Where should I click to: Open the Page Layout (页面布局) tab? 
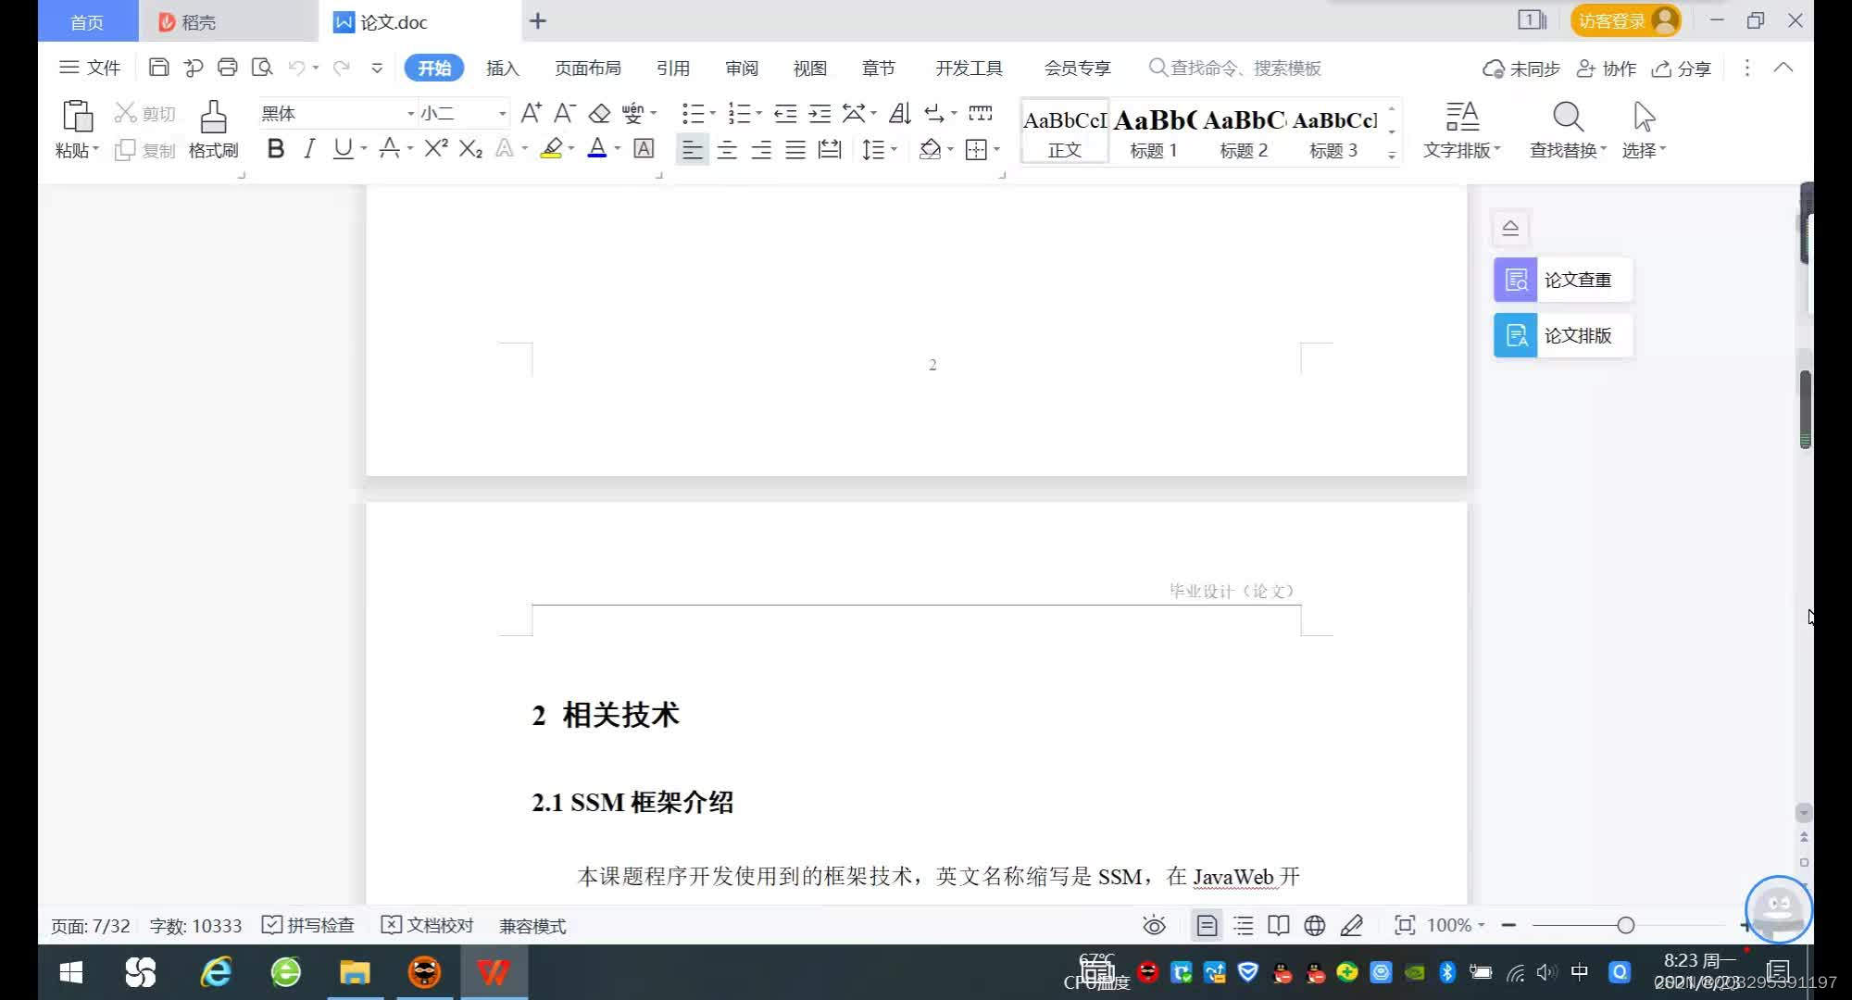588,68
